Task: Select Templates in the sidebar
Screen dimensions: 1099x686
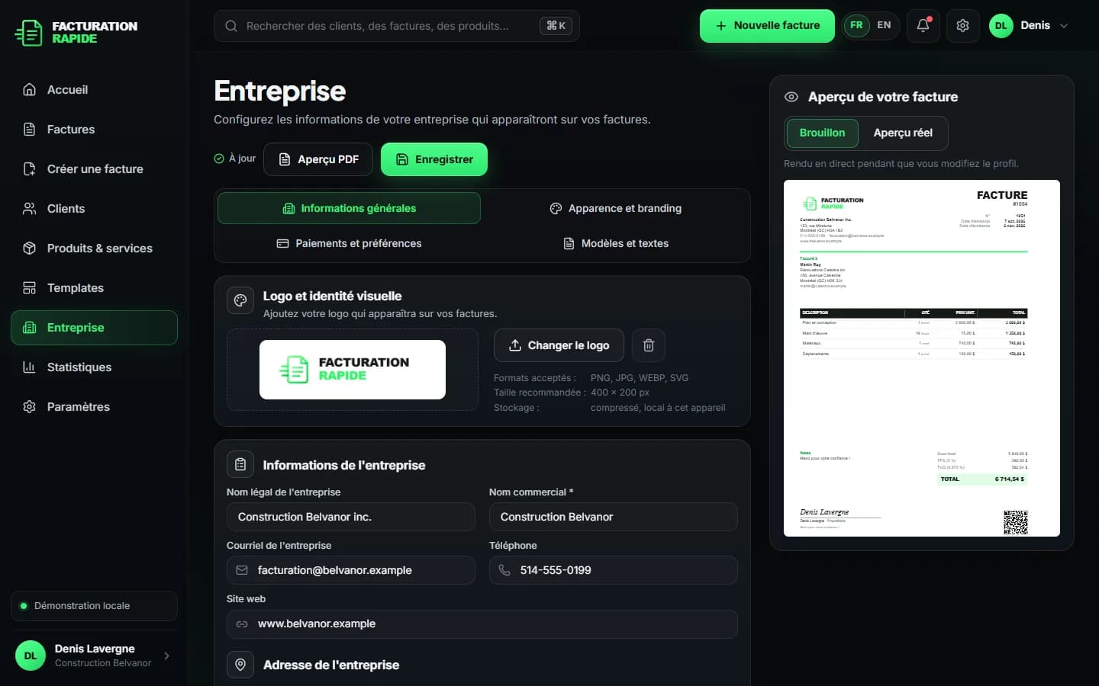Action: pyautogui.click(x=94, y=288)
